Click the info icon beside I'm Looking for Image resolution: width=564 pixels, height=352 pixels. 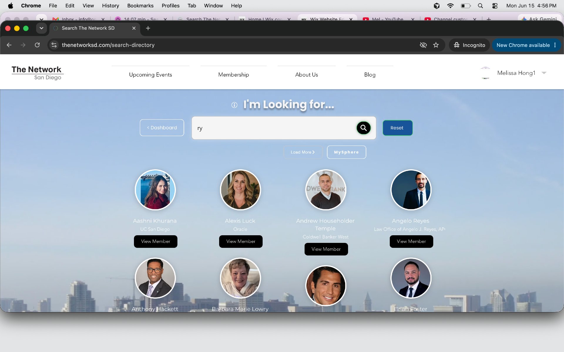click(x=234, y=105)
